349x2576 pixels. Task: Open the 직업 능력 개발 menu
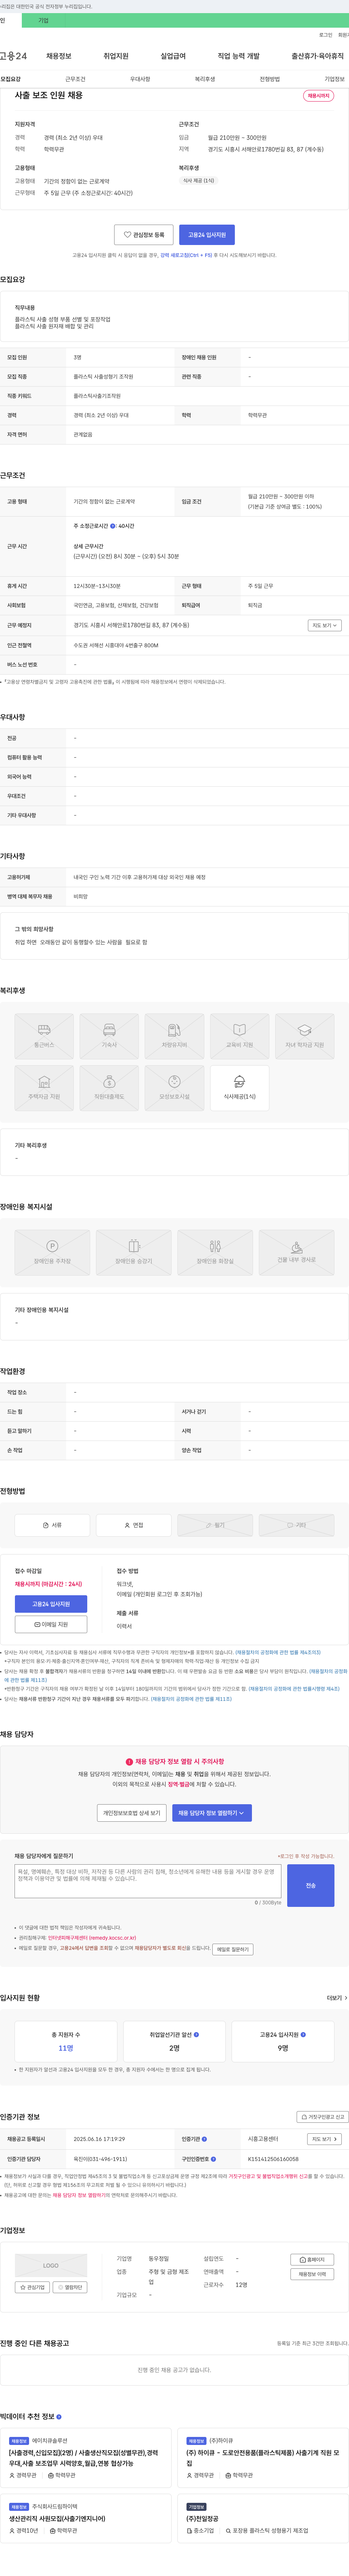239,56
